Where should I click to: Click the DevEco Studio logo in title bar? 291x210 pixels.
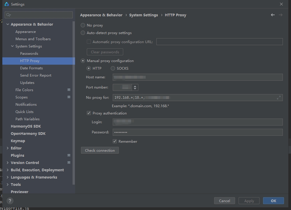pyautogui.click(x=7, y=4)
